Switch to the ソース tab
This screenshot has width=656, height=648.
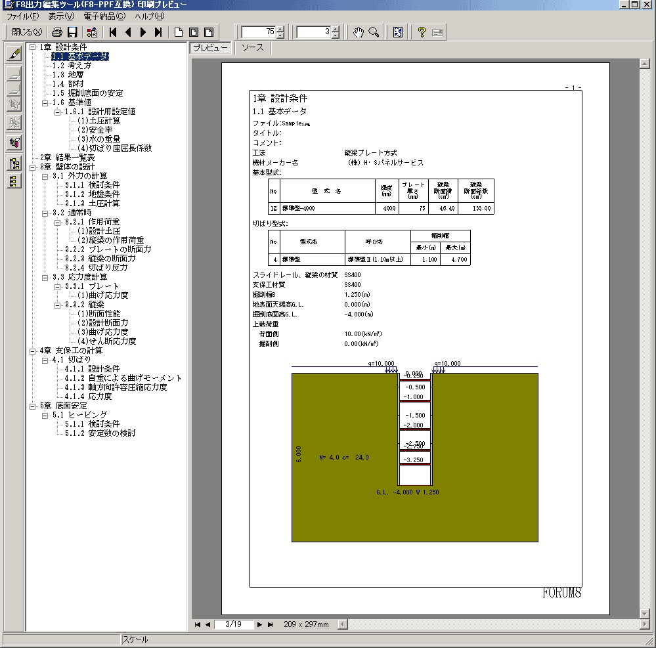[253, 48]
